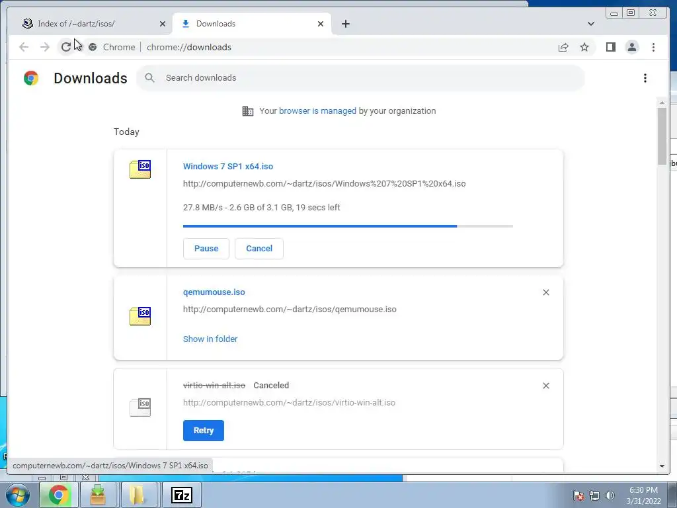Screen dimensions: 677x508
Task: Open a new tab with the plus button
Action: (x=345, y=24)
